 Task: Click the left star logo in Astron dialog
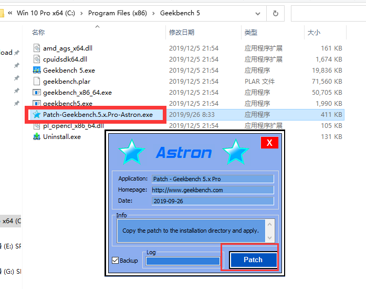(x=132, y=152)
